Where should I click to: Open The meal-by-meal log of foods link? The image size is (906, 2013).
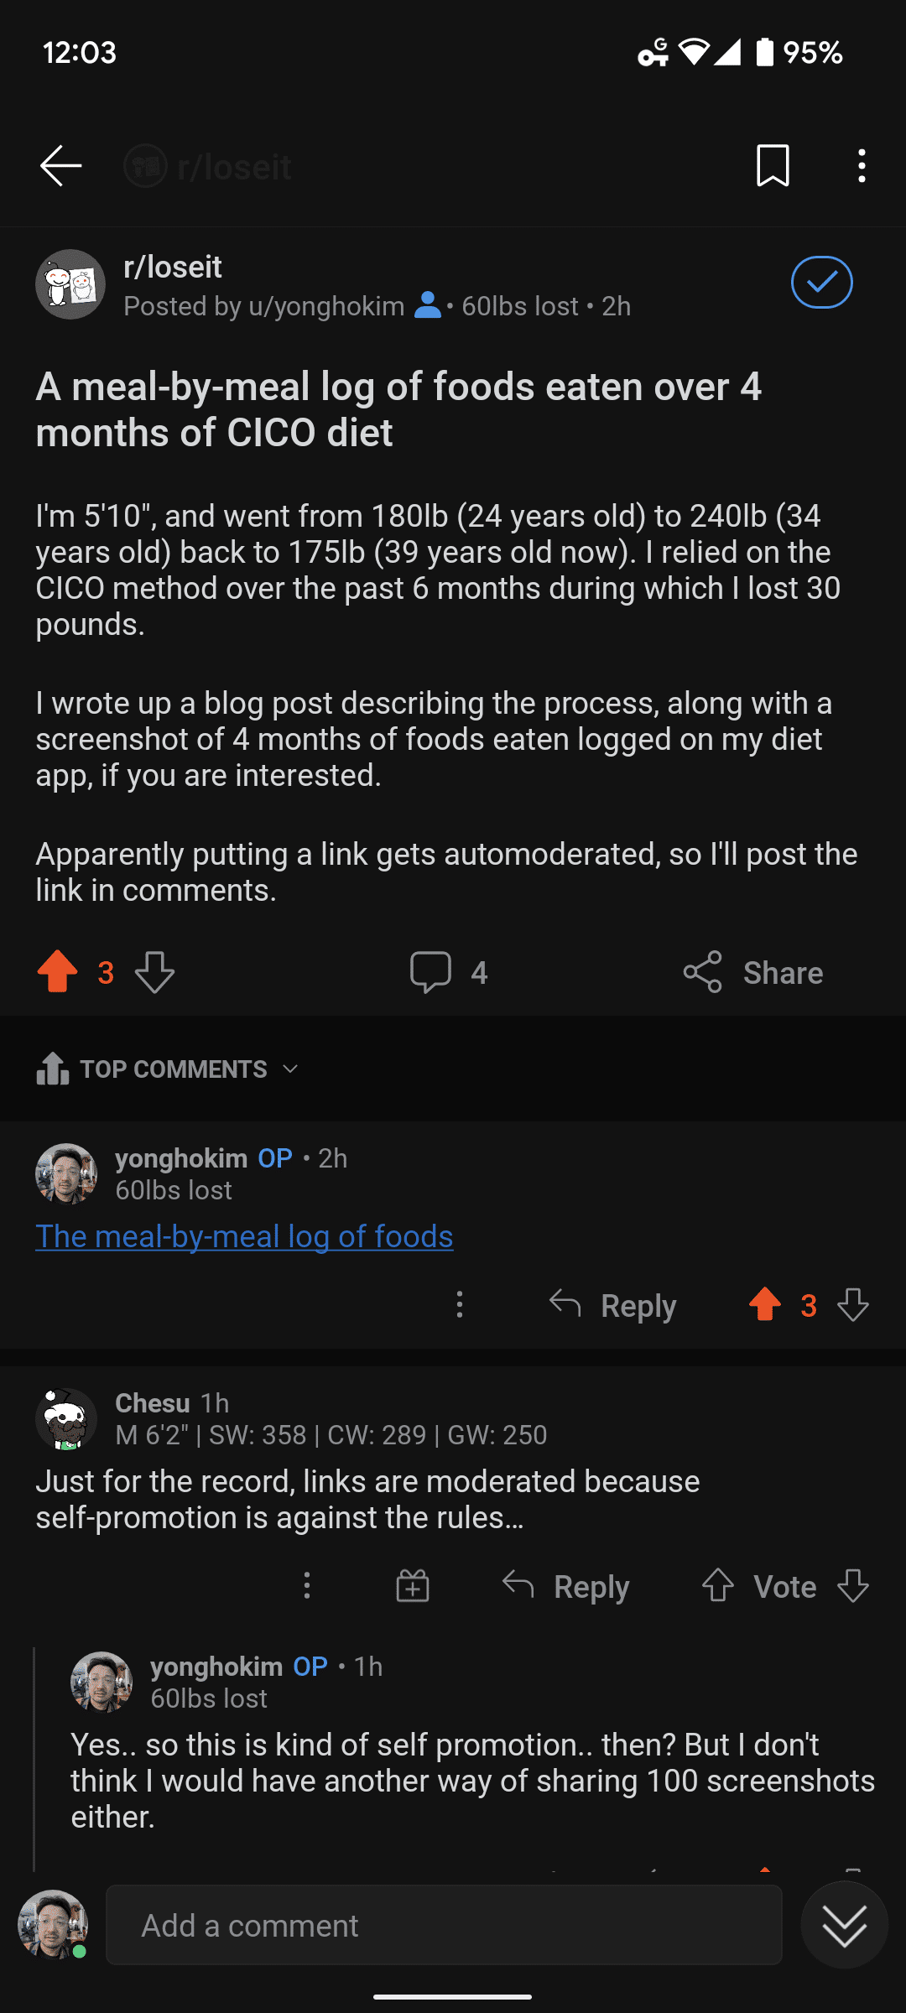coord(244,1236)
